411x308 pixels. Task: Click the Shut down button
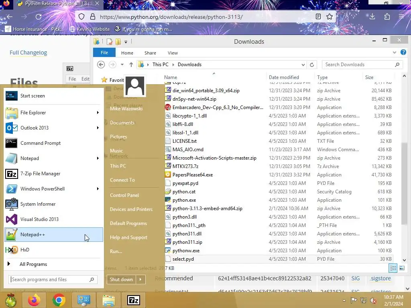point(121,280)
